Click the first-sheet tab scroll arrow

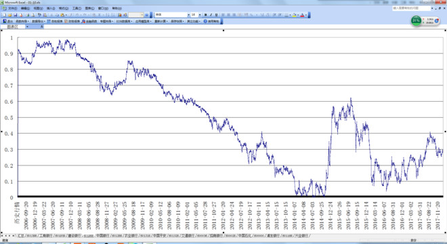[x=2, y=236]
